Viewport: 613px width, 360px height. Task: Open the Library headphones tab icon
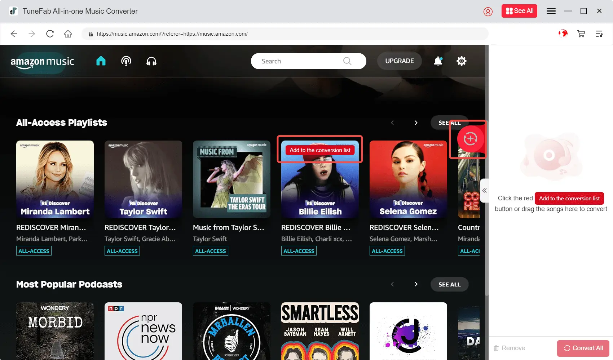point(151,61)
